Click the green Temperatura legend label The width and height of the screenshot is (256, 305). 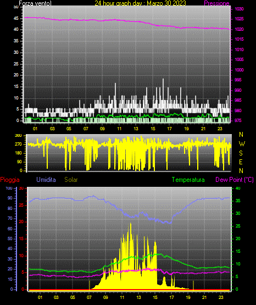[x=188, y=180]
